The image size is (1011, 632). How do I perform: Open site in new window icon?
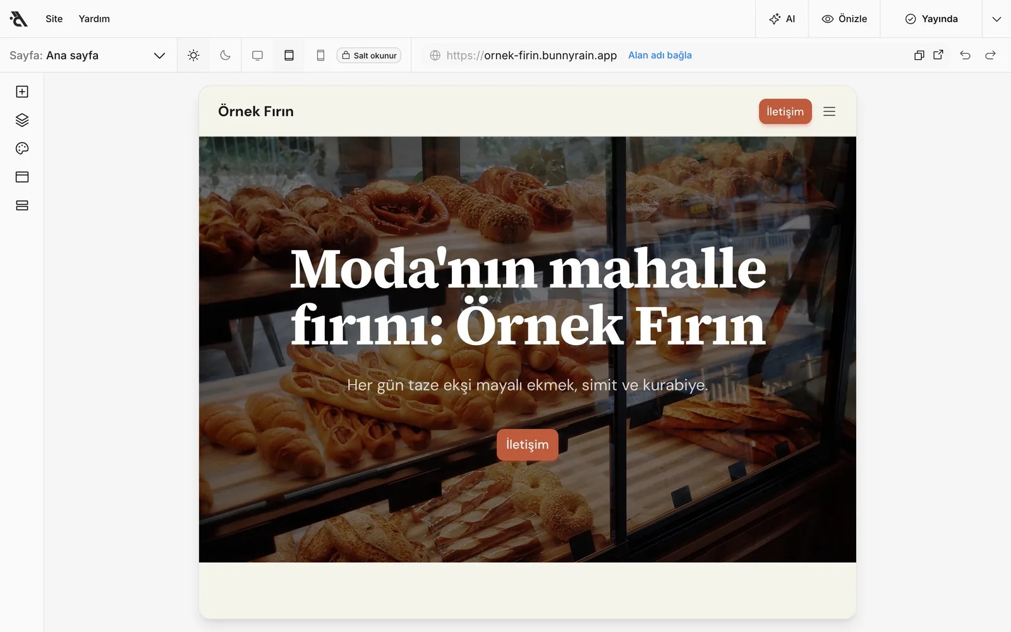938,55
